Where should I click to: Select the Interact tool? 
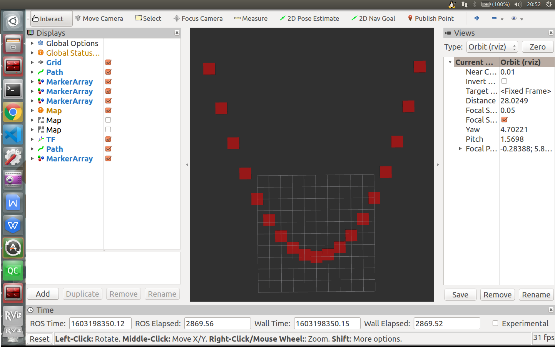click(51, 18)
